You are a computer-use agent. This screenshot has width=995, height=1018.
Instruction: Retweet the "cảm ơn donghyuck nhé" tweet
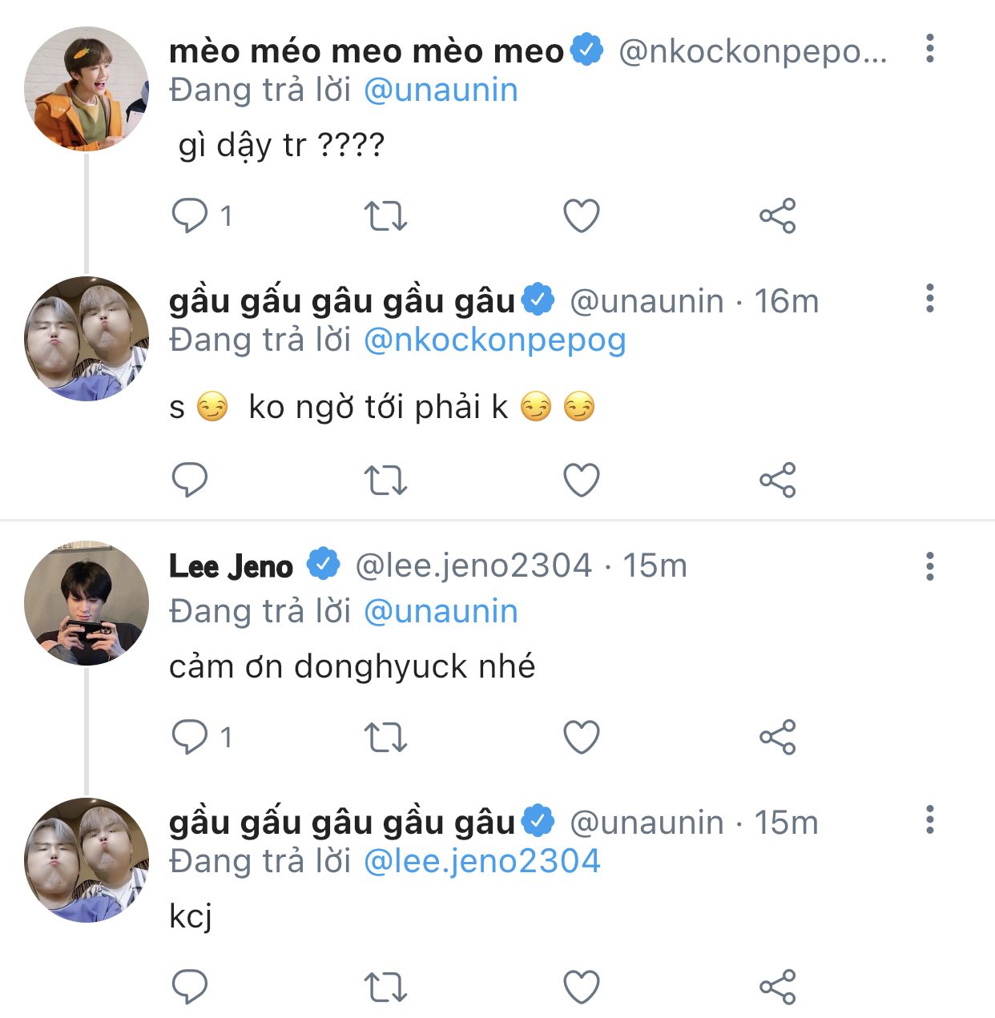coord(385,738)
